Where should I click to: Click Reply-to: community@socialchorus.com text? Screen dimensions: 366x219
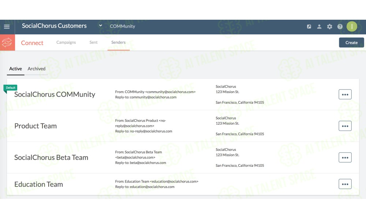click(x=146, y=97)
